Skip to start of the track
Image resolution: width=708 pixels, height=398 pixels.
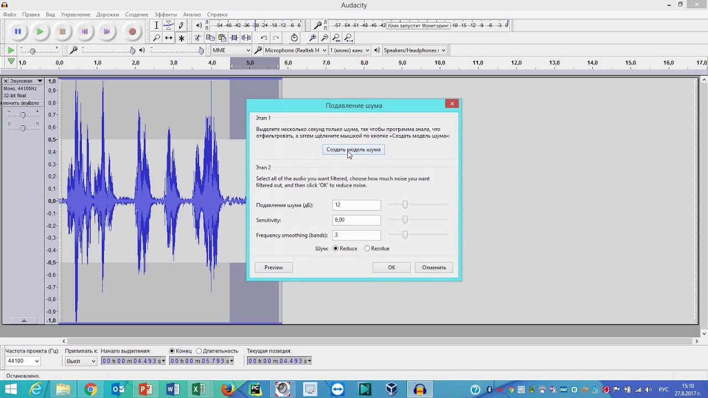coord(85,32)
